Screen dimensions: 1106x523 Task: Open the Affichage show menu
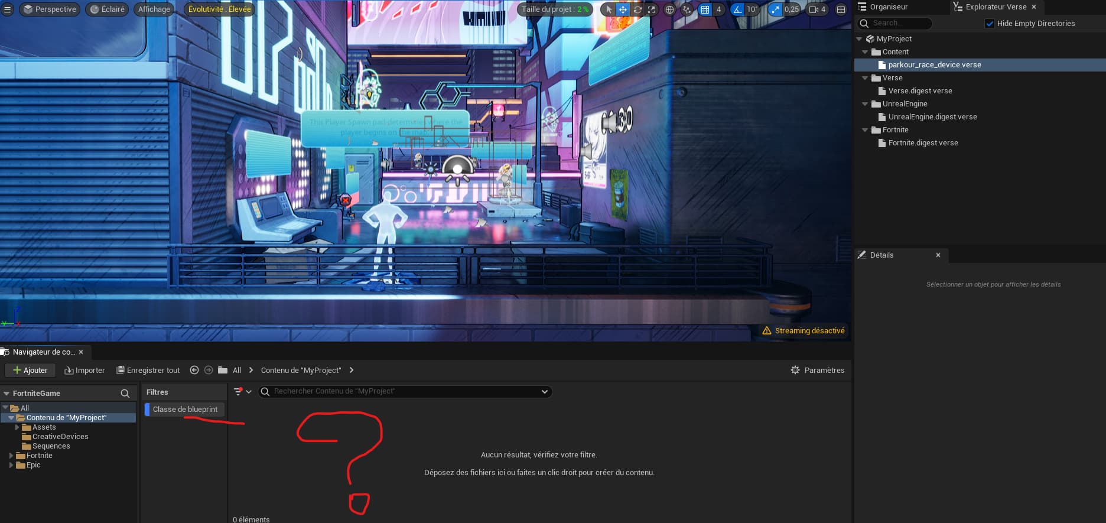tap(154, 9)
